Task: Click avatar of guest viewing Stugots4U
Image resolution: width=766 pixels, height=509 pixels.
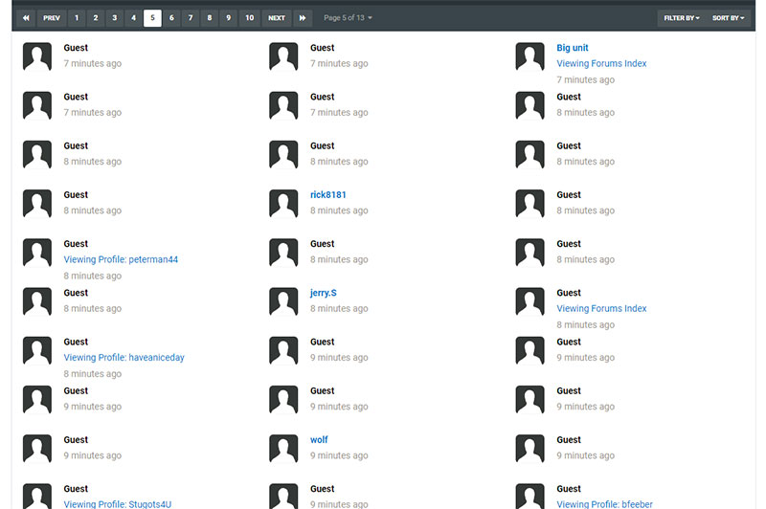Action: (x=37, y=497)
